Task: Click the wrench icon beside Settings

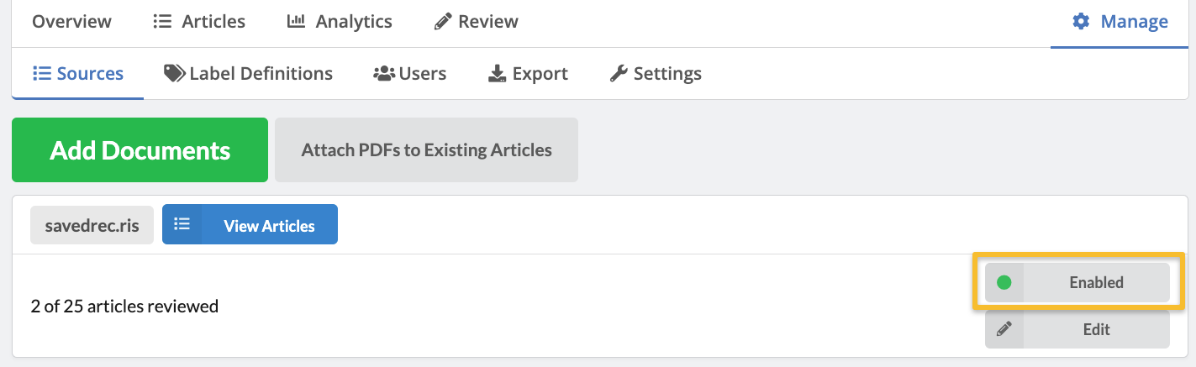Action: click(619, 73)
